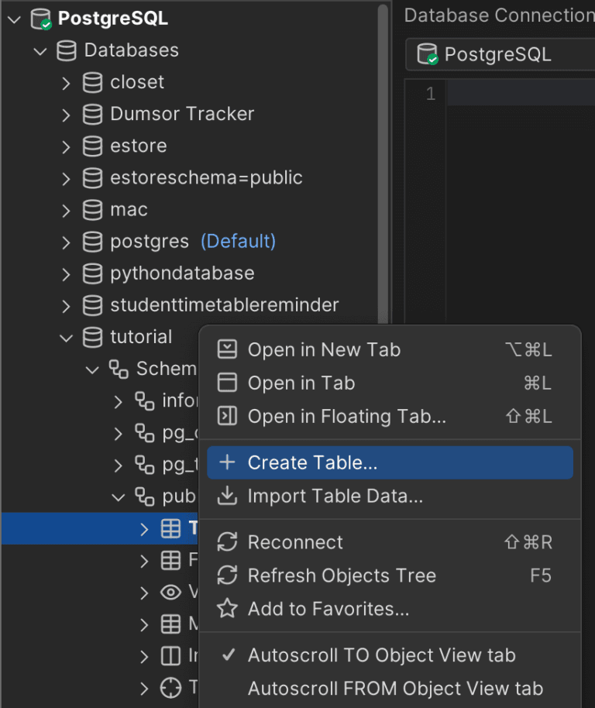Click the closet database icon
Screen dimensions: 595x708
92,82
